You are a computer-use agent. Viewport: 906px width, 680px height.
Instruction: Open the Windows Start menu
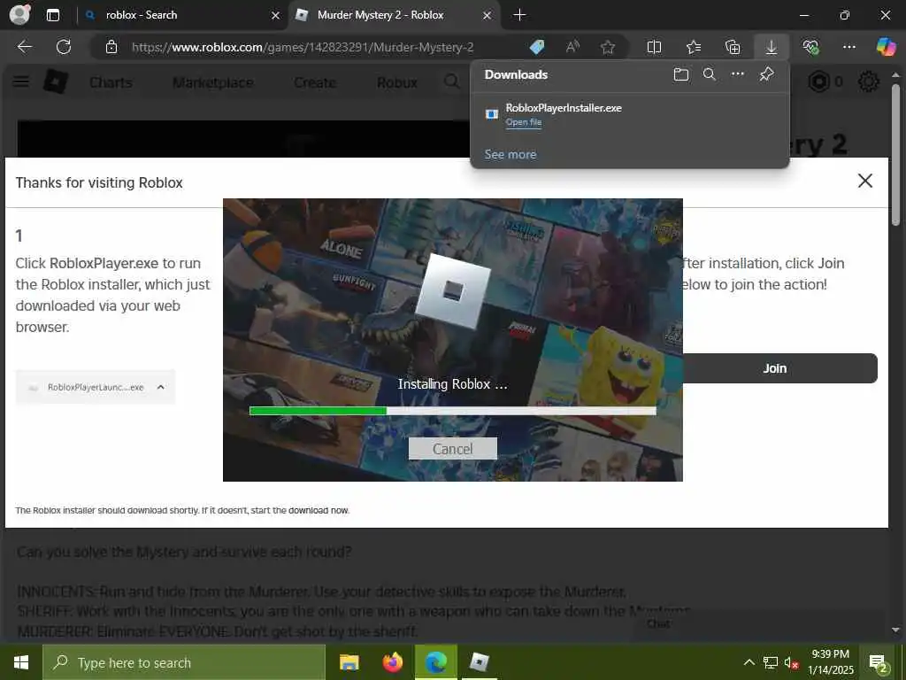pyautogui.click(x=21, y=662)
